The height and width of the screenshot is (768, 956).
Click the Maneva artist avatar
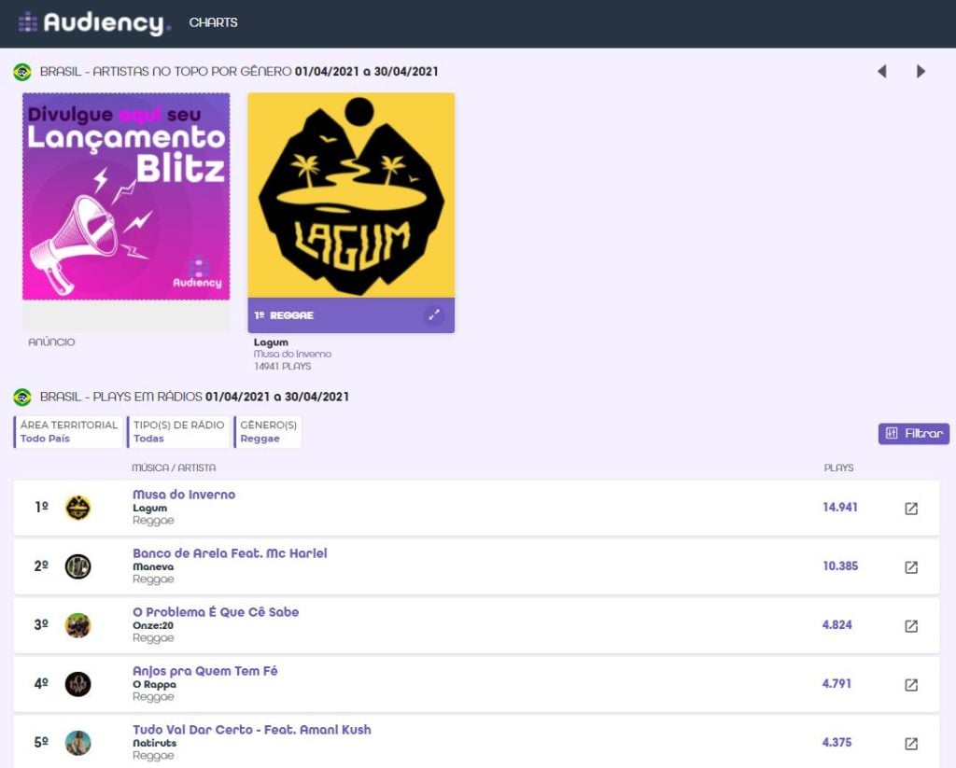[77, 566]
